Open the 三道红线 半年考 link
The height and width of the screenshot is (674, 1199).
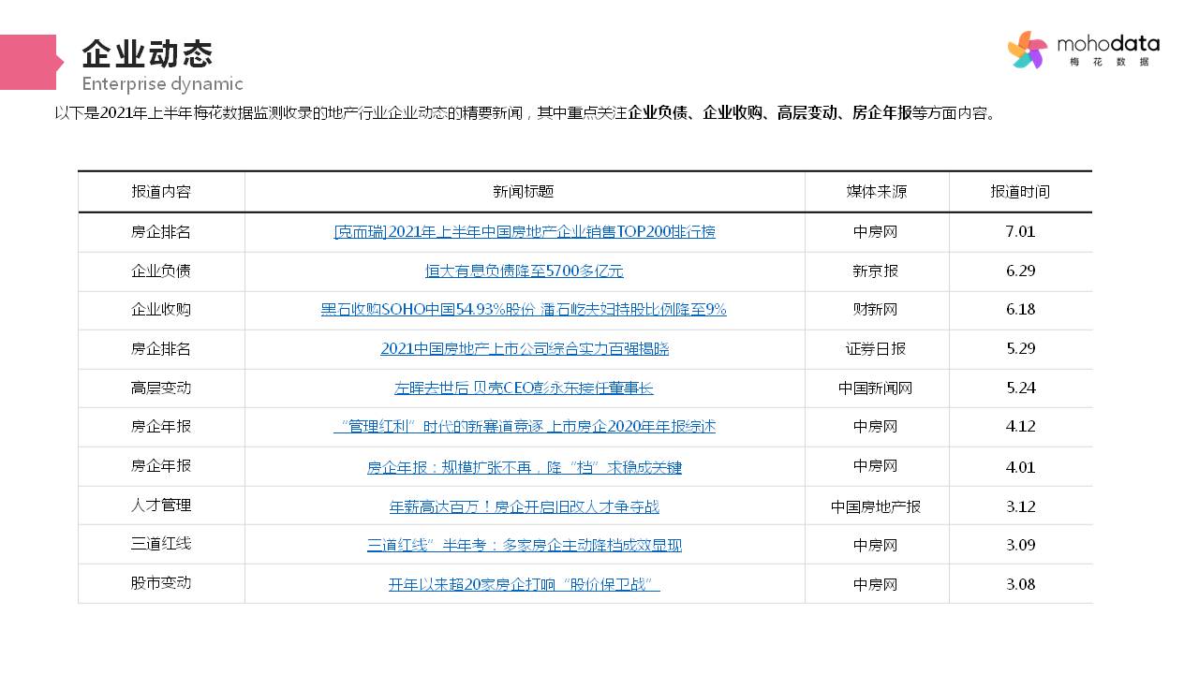pyautogui.click(x=525, y=544)
